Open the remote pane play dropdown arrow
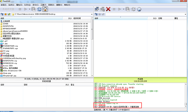The height and width of the screenshot is (112, 188). click(124, 9)
